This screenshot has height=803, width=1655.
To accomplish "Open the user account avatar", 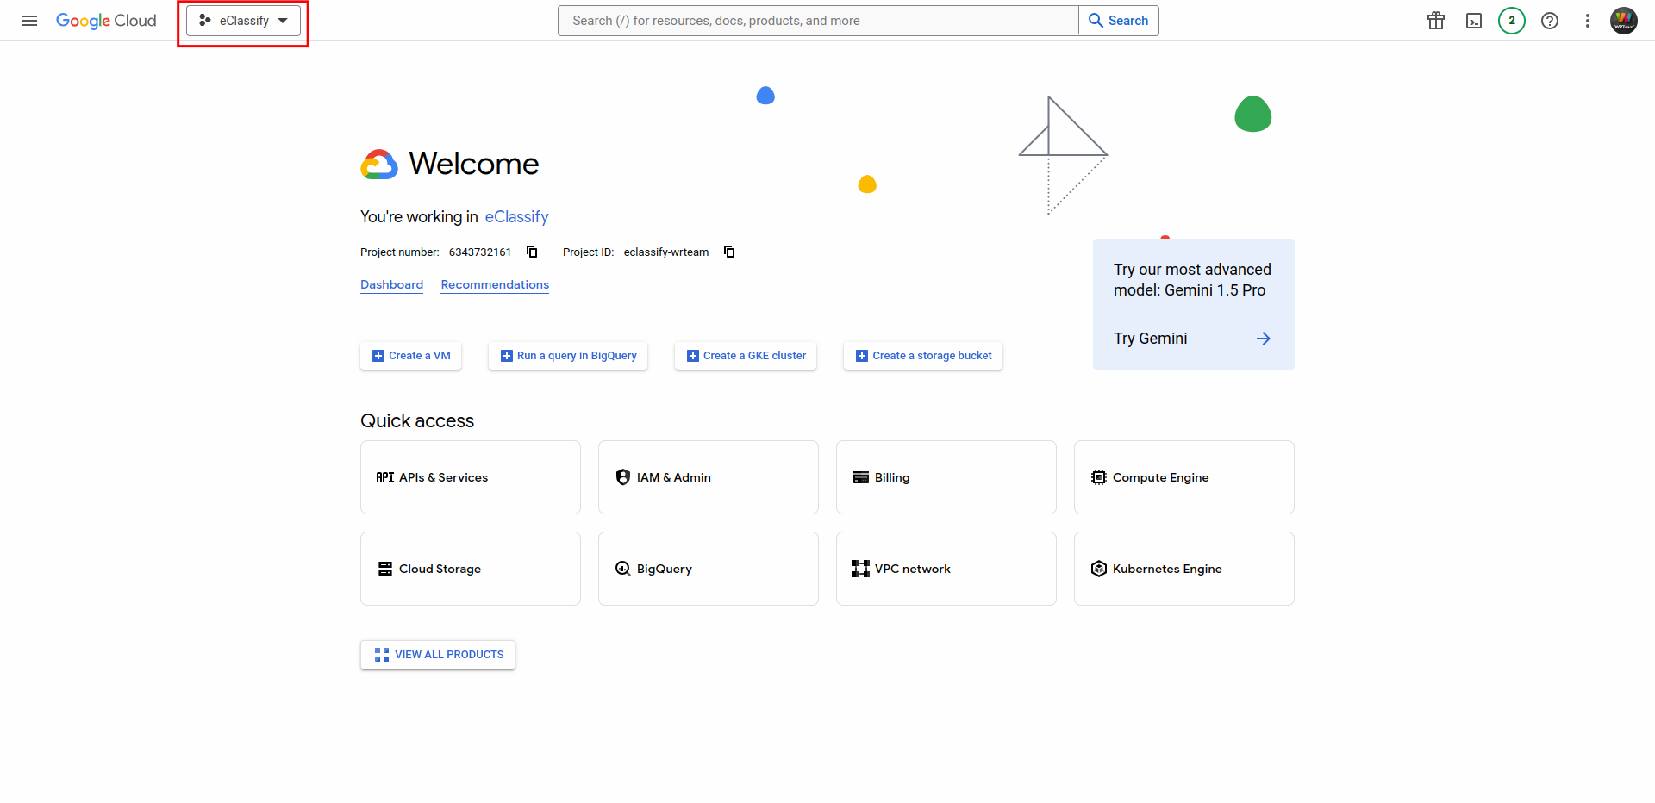I will (1624, 21).
